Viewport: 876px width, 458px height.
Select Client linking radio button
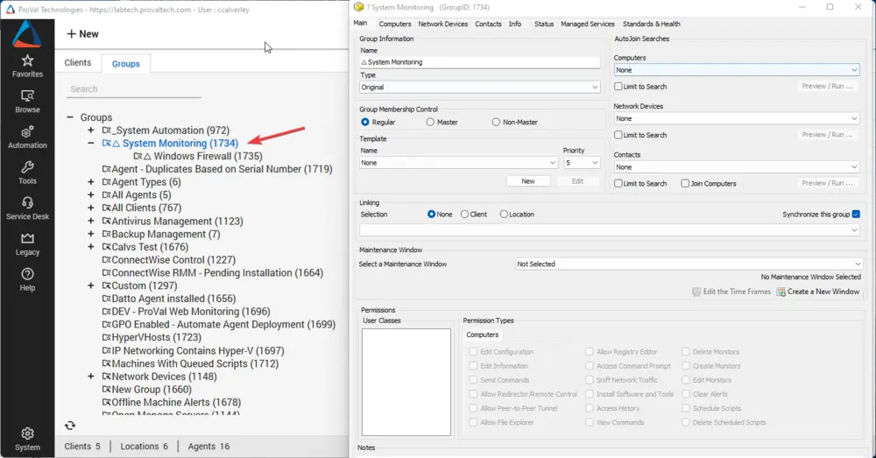465,214
